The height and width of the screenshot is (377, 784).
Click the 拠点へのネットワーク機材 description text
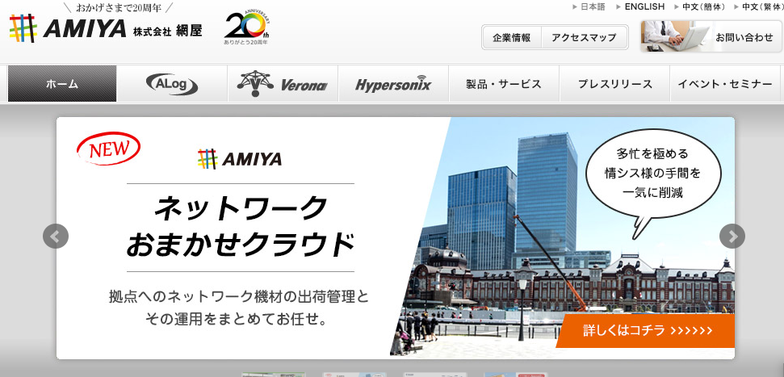[239, 307]
